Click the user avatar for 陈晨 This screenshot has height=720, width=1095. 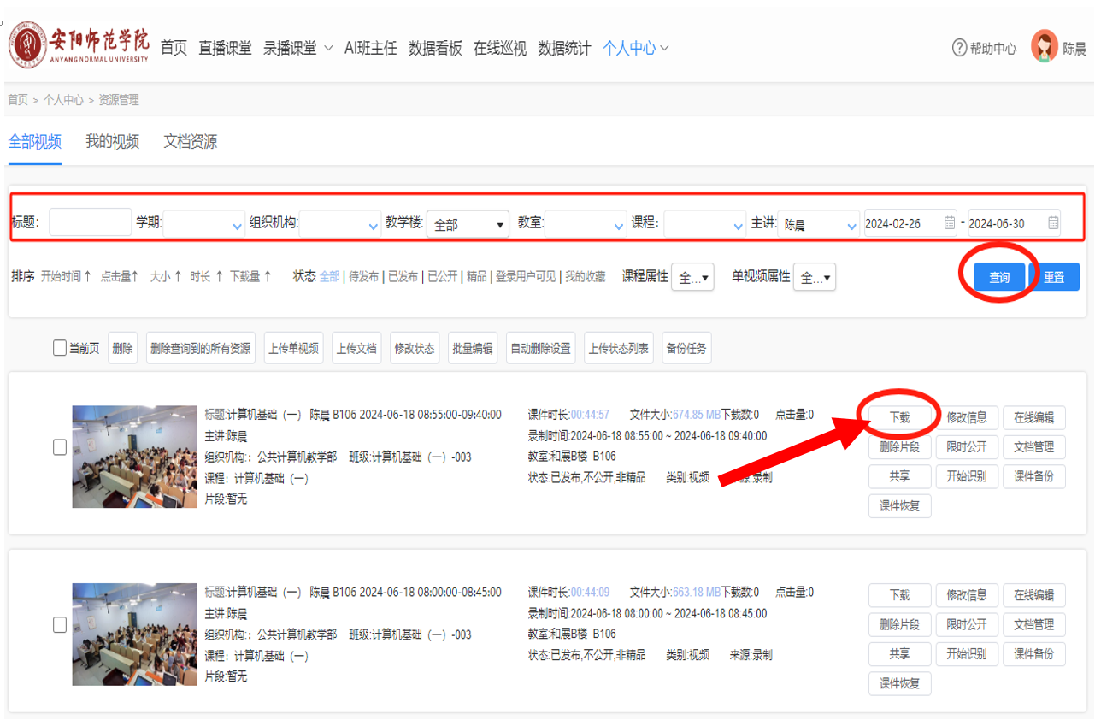[1044, 47]
